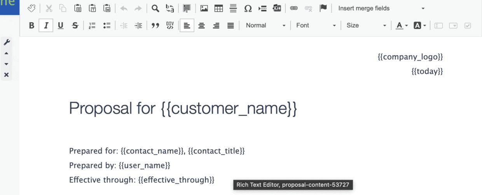
Task: Insert a horizontal line
Action: click(x=233, y=9)
